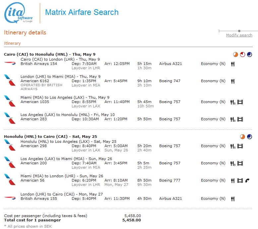The height and width of the screenshot is (229, 258).
Task: Click the blue overnight icon for outbound trip
Action: tap(249, 54)
